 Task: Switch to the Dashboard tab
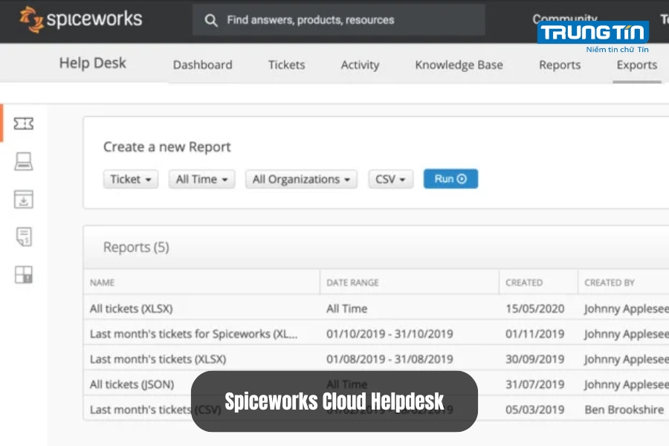tap(202, 65)
